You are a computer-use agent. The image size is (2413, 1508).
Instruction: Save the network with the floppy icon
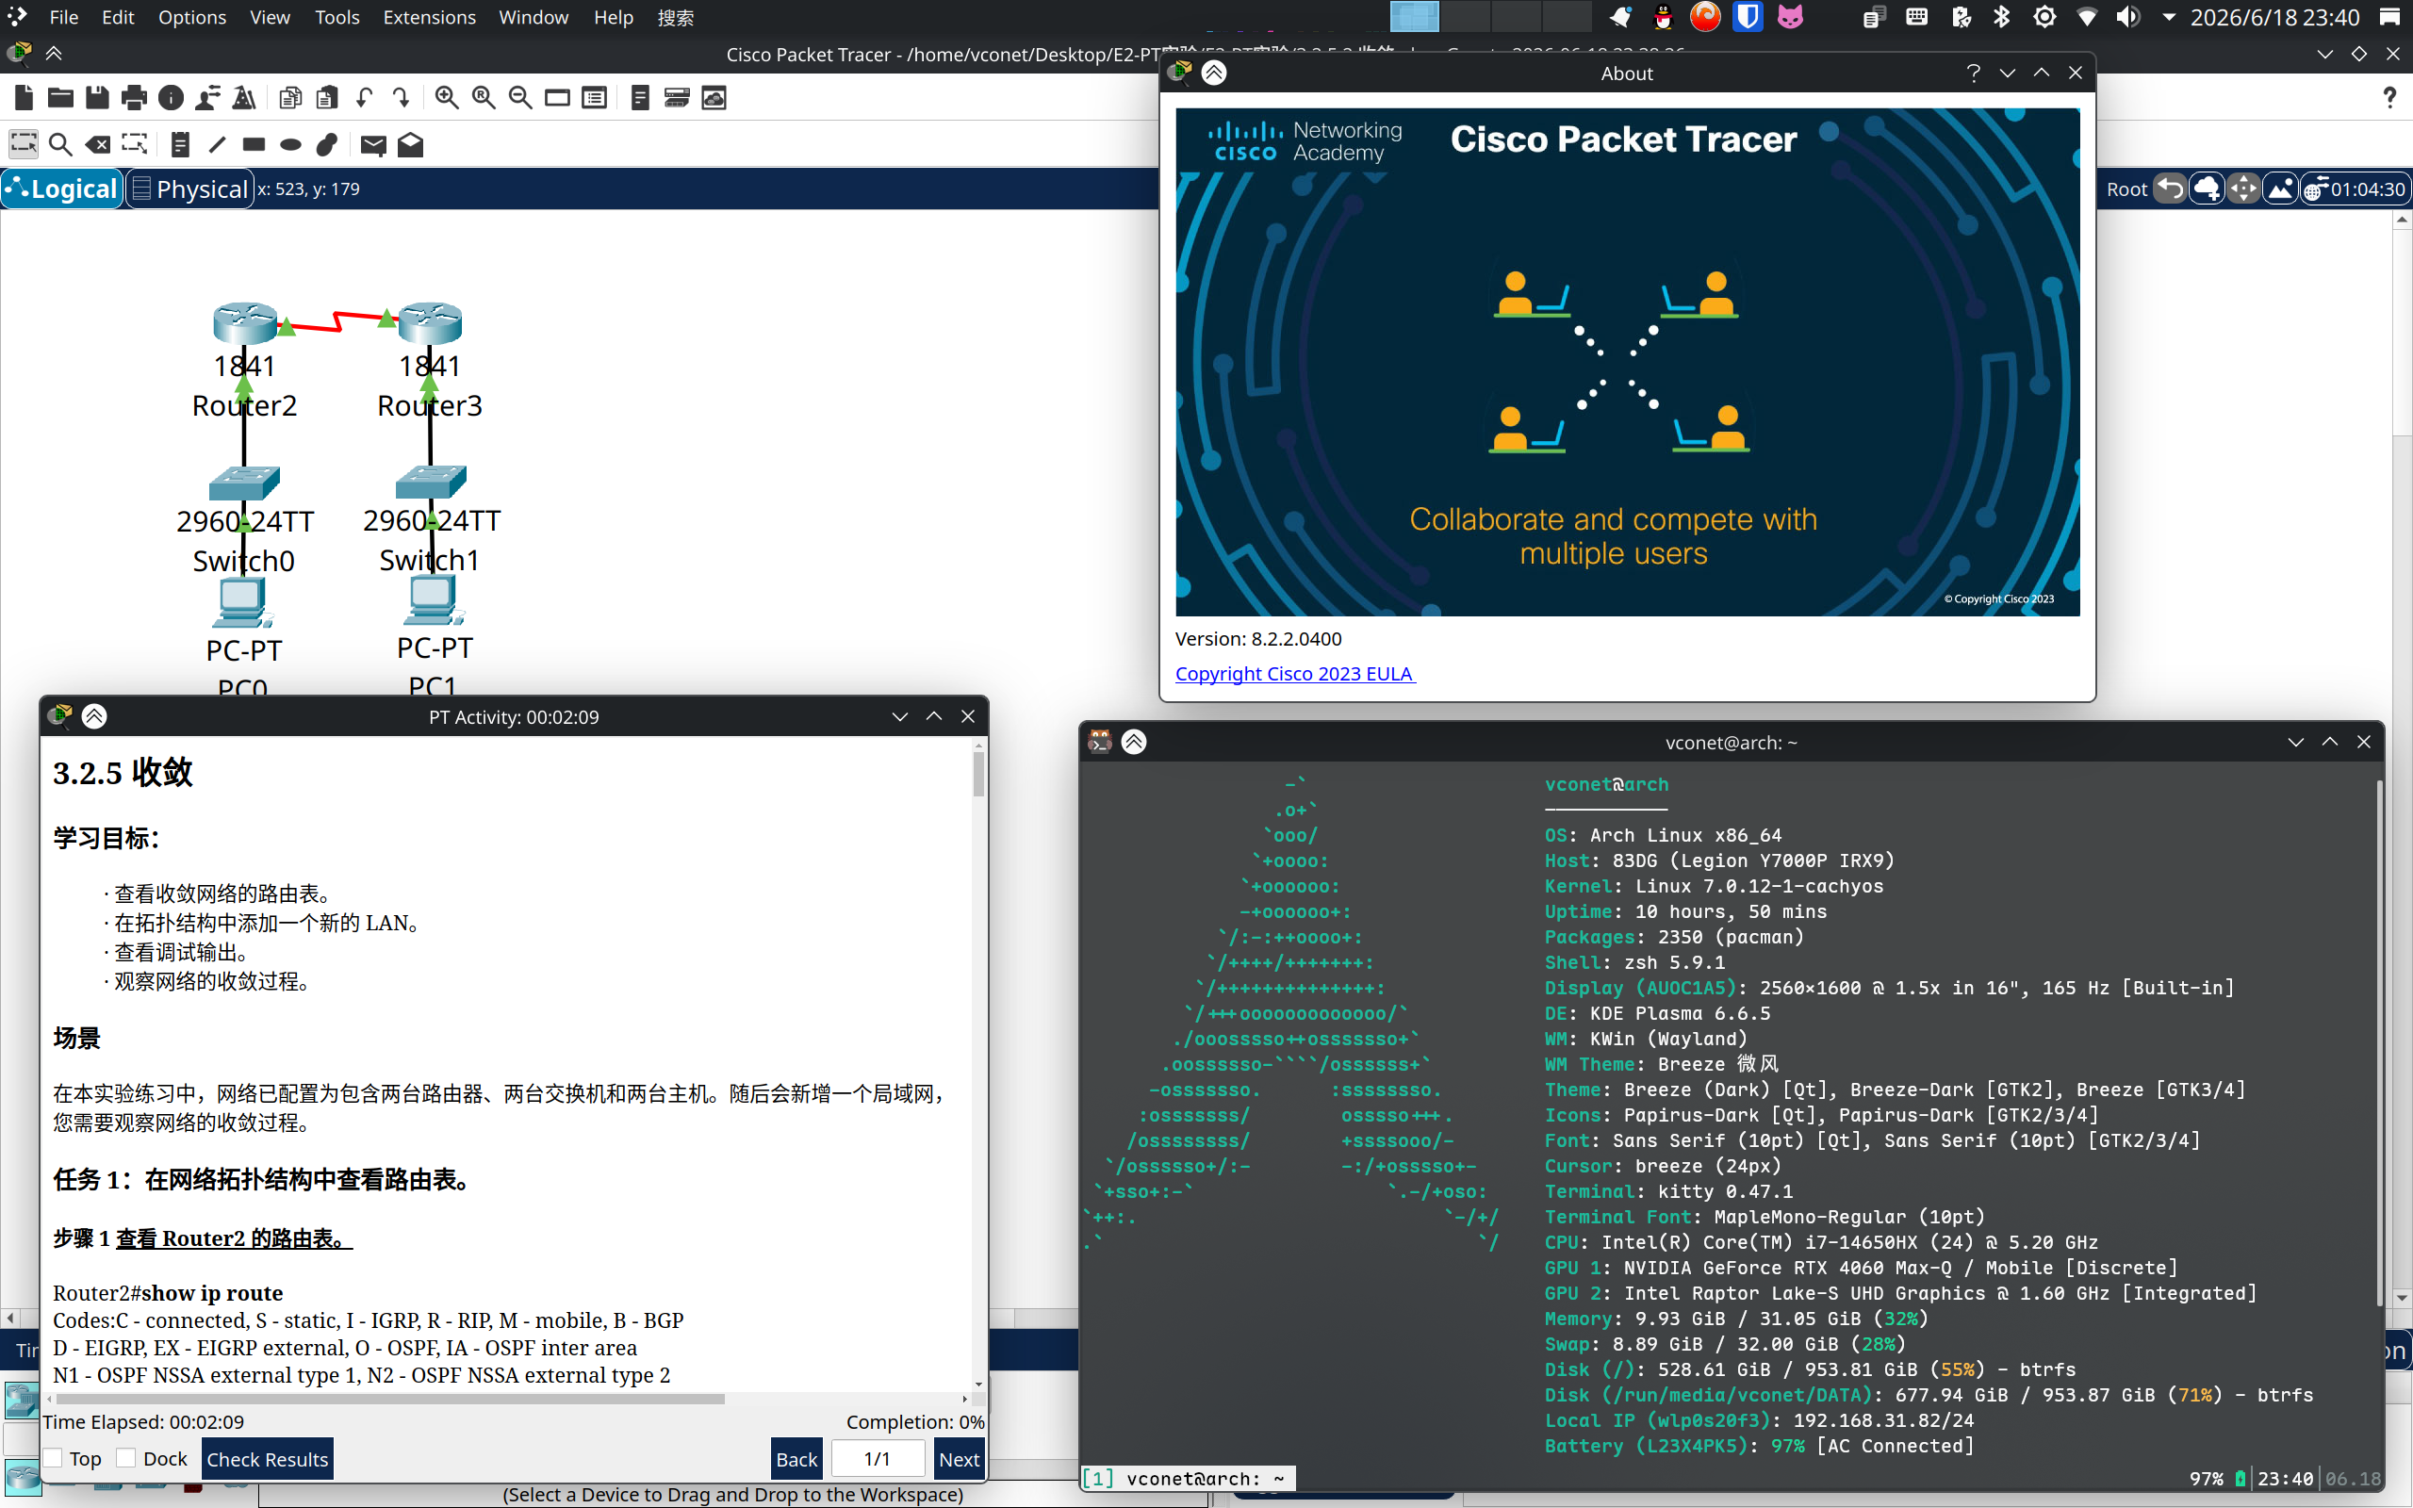[98, 98]
